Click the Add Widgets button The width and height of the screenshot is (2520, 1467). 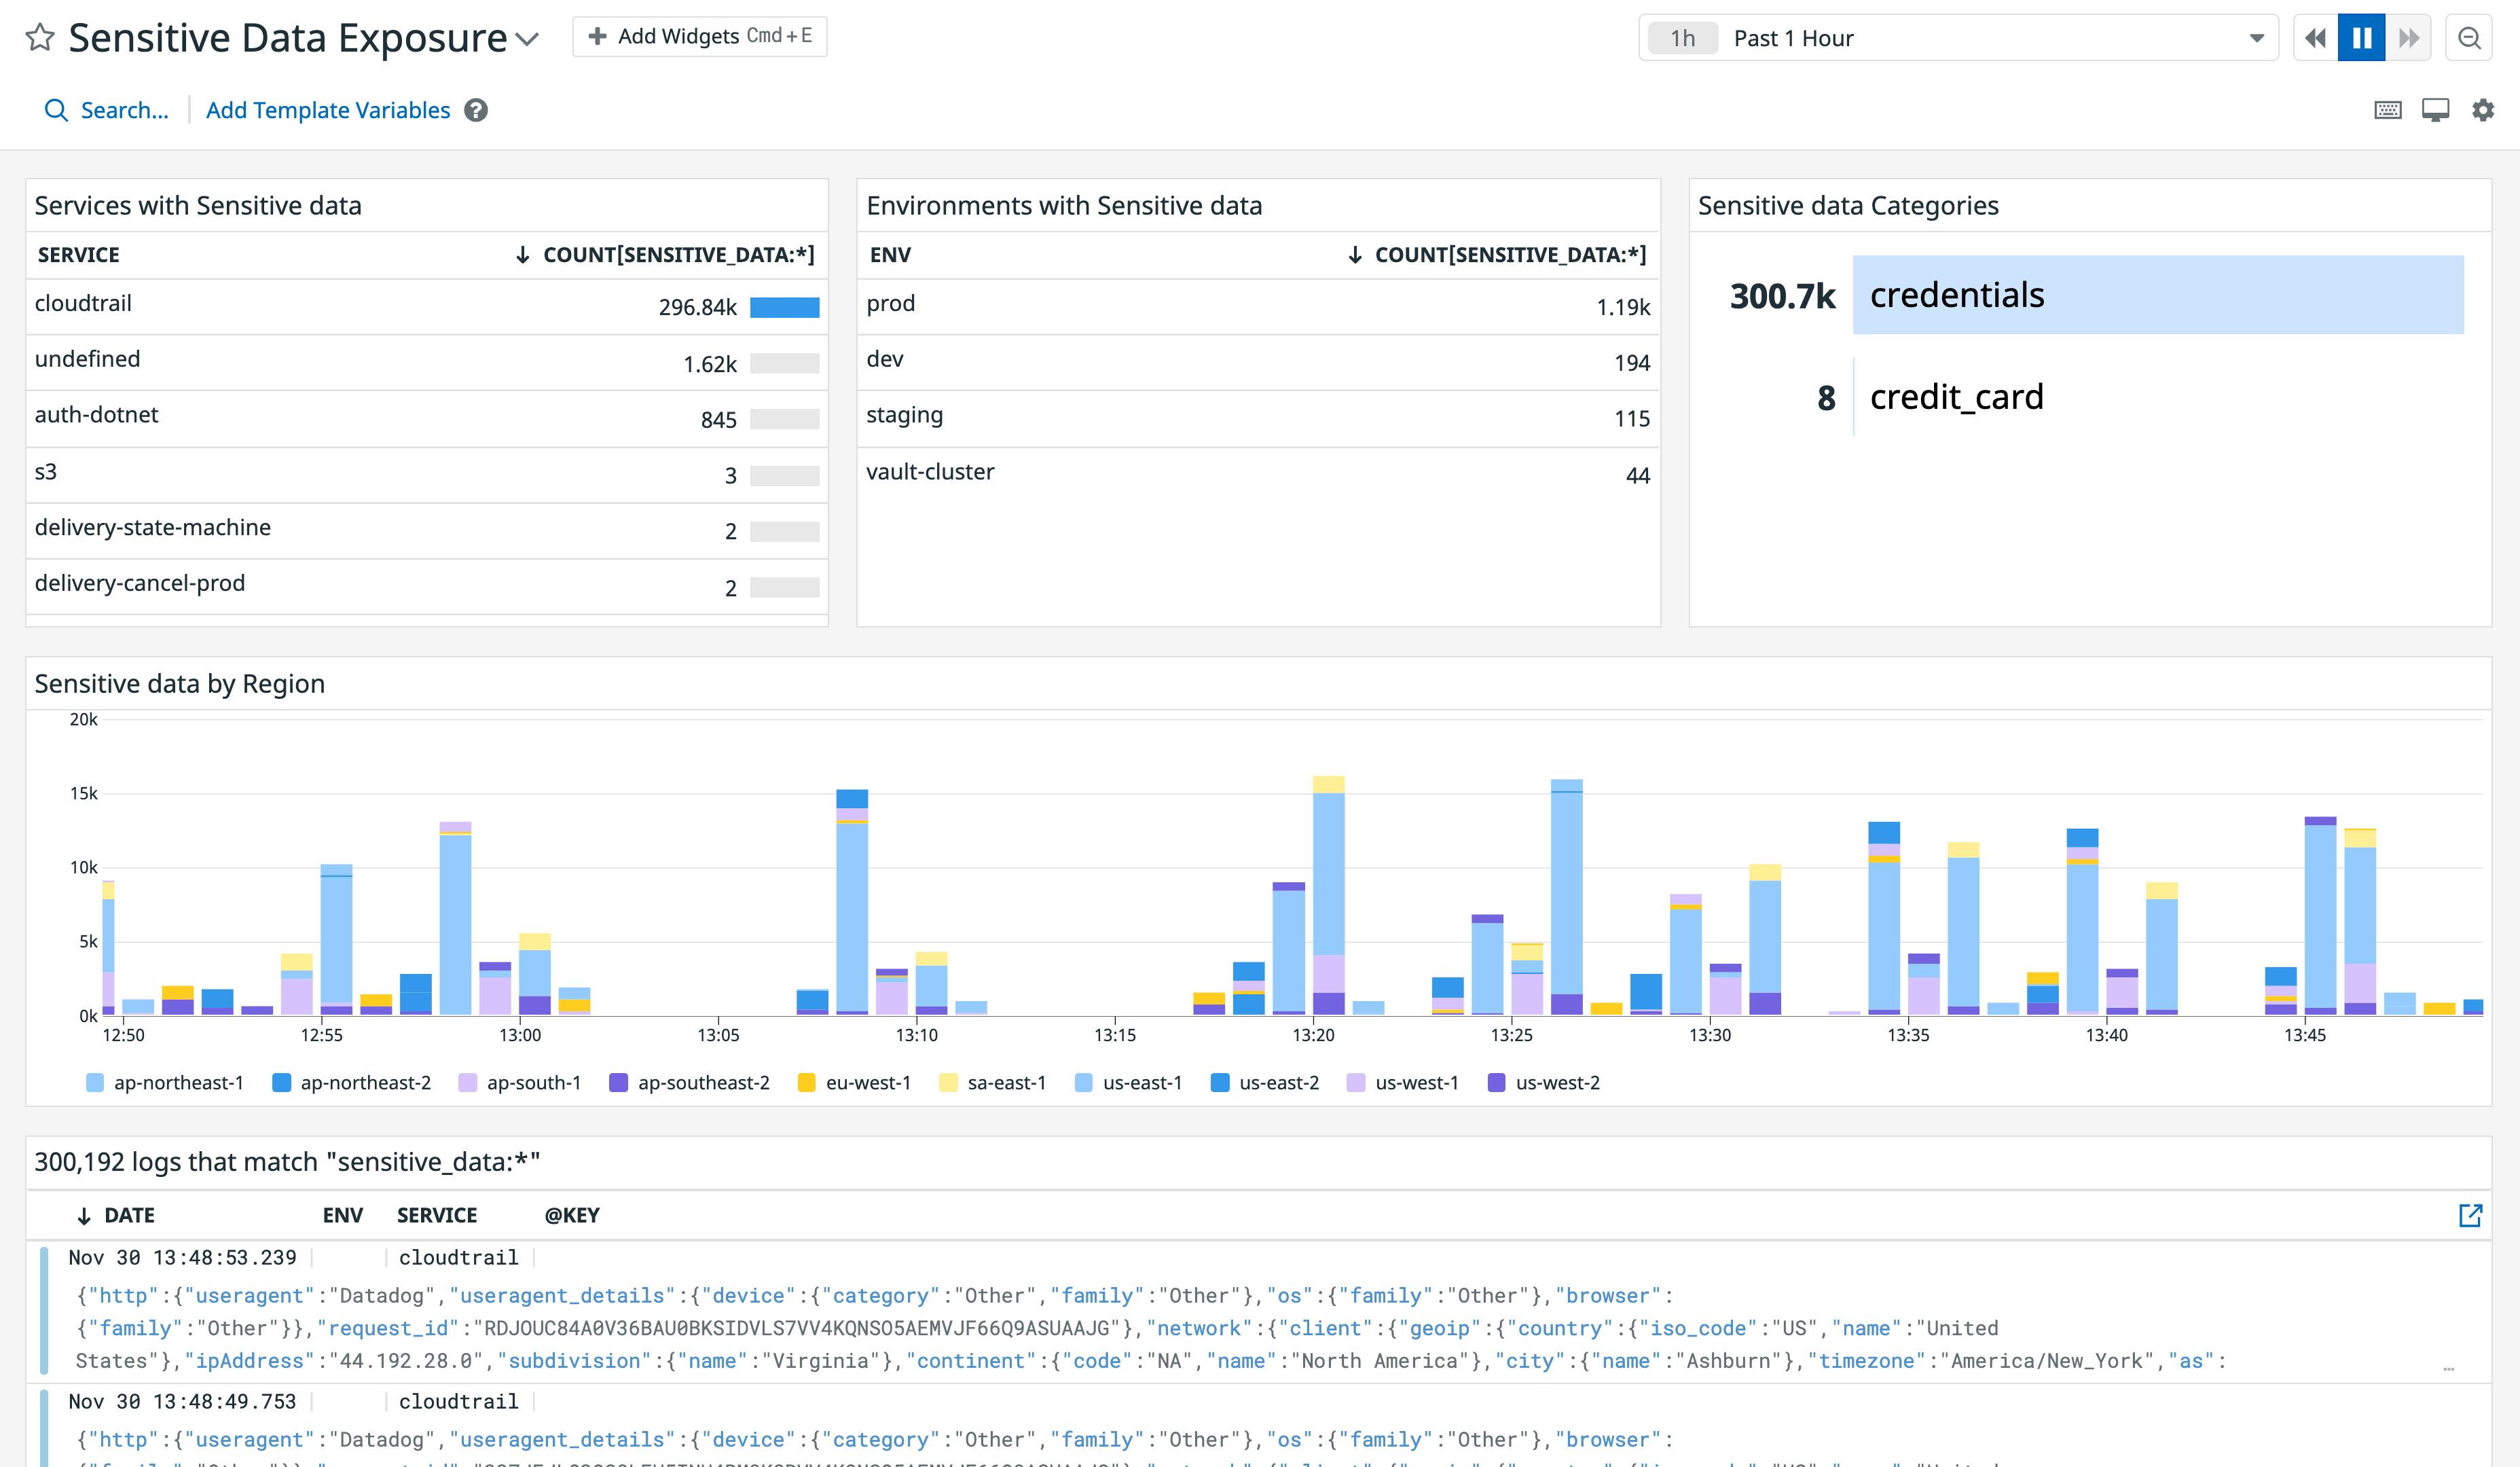pos(700,37)
